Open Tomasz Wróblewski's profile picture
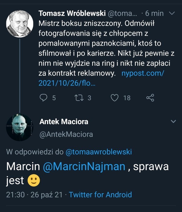This screenshot has width=182, height=212. click(20, 24)
